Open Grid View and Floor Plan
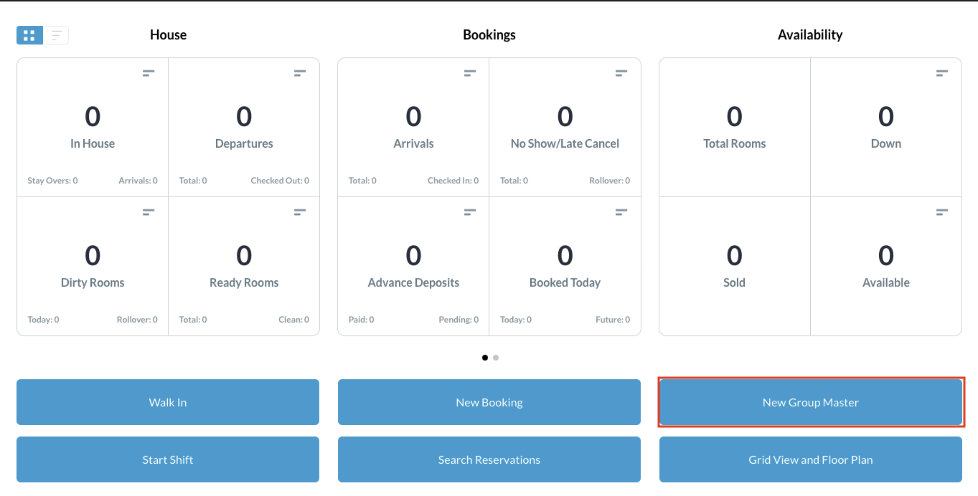This screenshot has width=978, height=496. pos(810,459)
